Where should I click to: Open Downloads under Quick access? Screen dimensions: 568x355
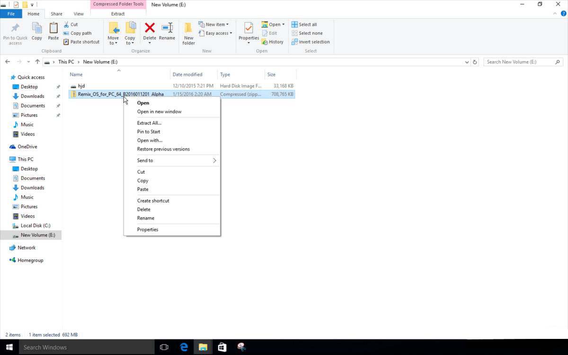click(x=32, y=96)
